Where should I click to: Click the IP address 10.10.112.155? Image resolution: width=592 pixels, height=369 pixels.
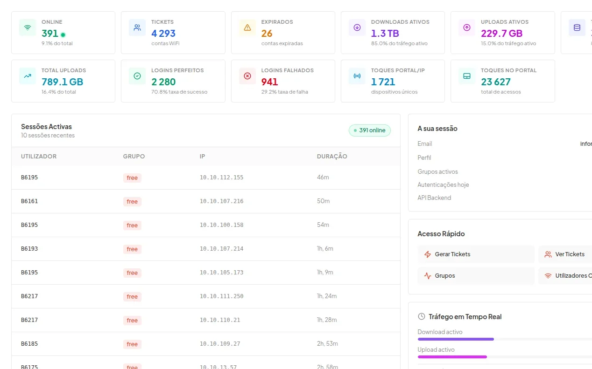(x=222, y=178)
